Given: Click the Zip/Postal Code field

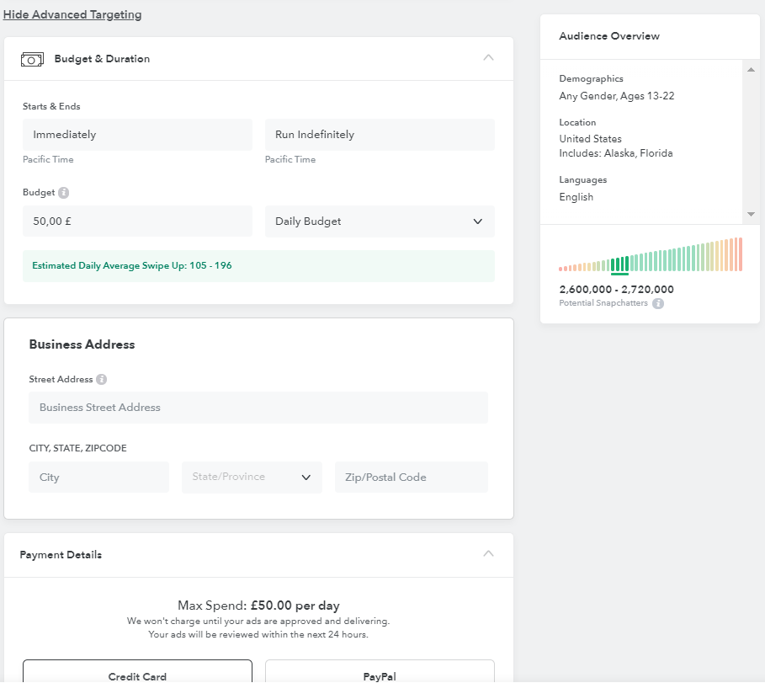Looking at the screenshot, I should [x=411, y=478].
